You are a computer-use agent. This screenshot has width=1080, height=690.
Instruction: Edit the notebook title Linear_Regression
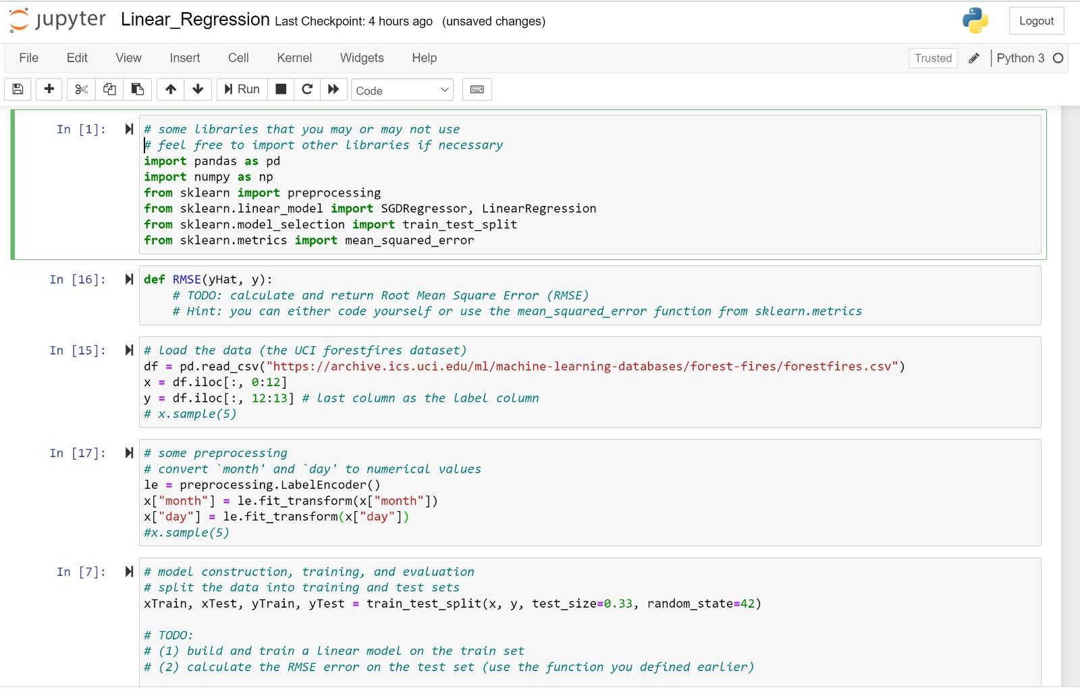(194, 20)
